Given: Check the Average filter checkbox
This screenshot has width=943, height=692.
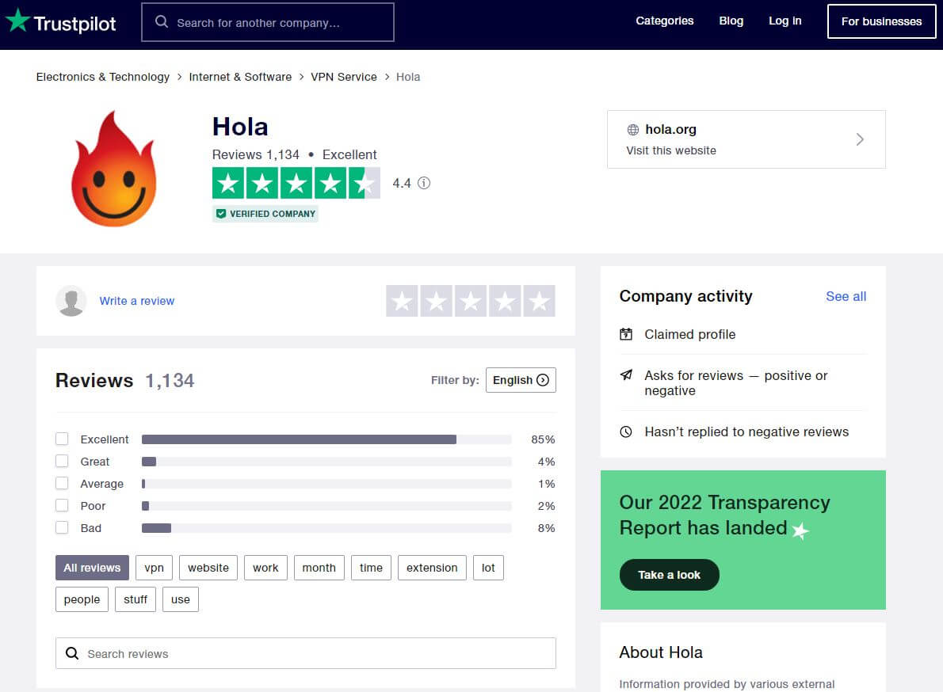Looking at the screenshot, I should (x=62, y=484).
